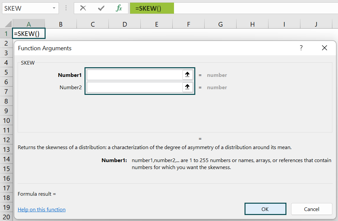This screenshot has width=338, height=221.
Task: Select row 10 header
Action: point(6,120)
